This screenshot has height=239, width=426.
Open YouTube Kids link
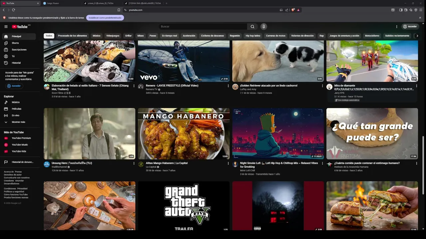[19, 151]
